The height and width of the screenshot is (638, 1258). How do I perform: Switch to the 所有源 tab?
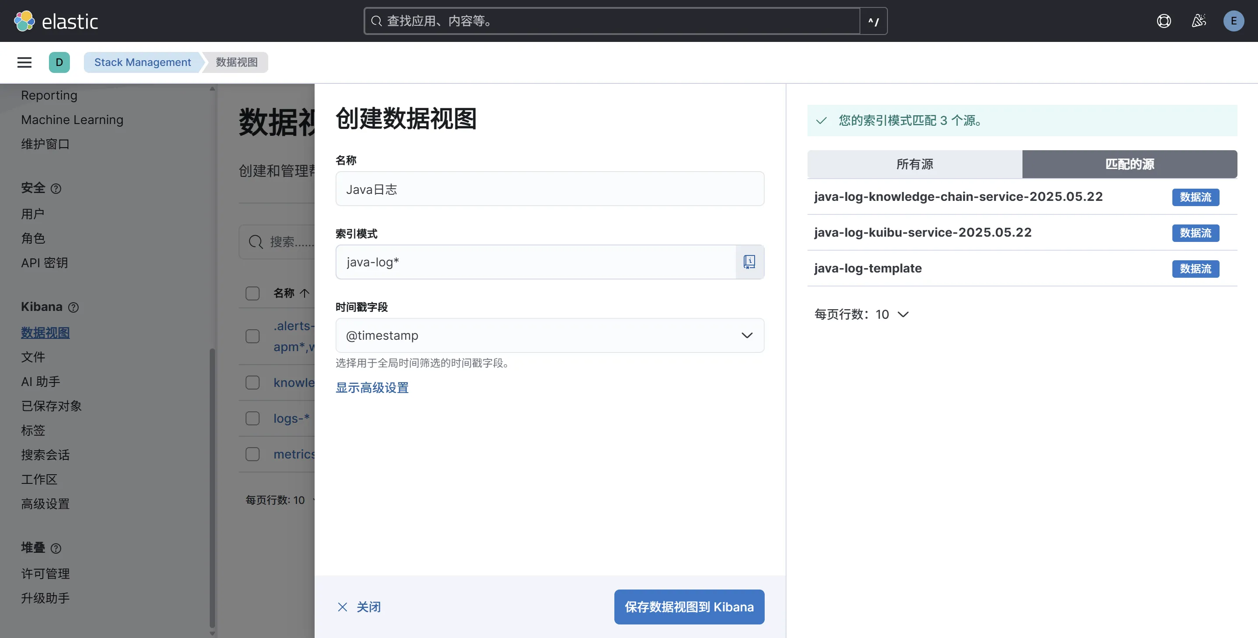(x=914, y=165)
